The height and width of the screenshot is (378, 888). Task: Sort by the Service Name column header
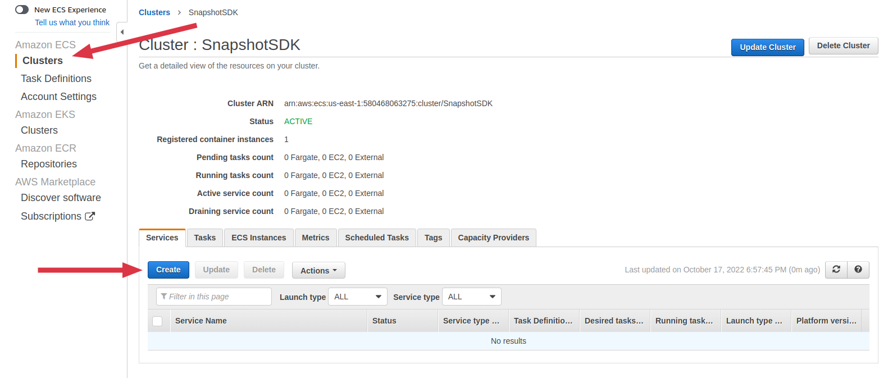pos(201,321)
